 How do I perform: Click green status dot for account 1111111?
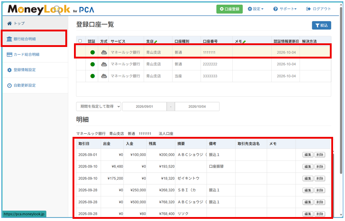click(x=93, y=52)
